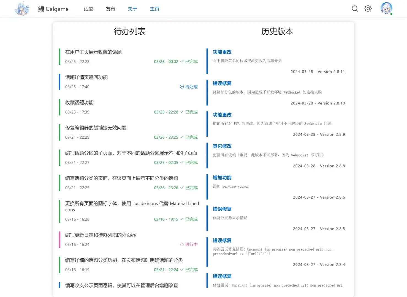Viewport: 407px width, 297px height.
Task: Select todo 在用户主页展示收藏的话题
Action: tap(93, 52)
